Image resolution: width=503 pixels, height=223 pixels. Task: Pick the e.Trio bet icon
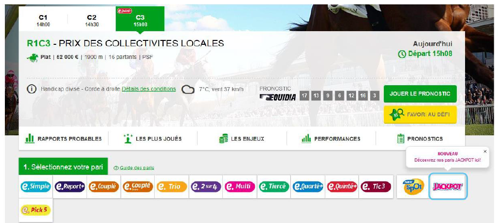click(172, 186)
